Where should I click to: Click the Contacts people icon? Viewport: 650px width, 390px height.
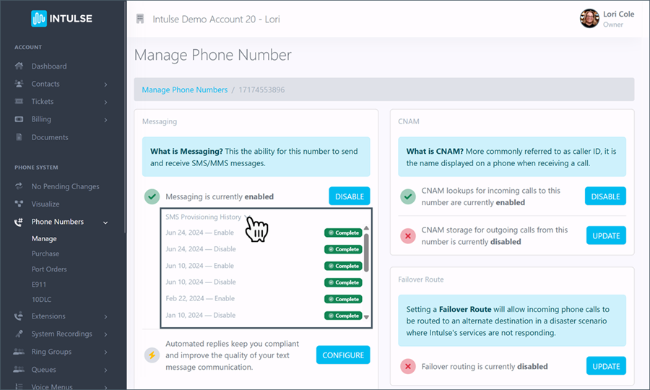click(19, 84)
